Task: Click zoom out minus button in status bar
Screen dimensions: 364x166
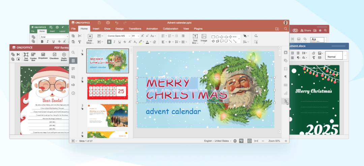Action: pyautogui.click(x=263, y=141)
